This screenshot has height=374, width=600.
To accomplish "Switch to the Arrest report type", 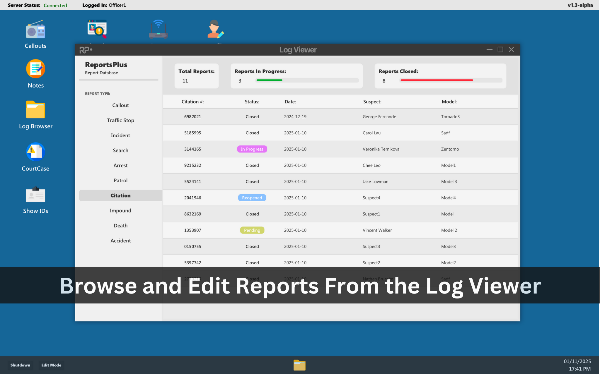I will coord(120,165).
